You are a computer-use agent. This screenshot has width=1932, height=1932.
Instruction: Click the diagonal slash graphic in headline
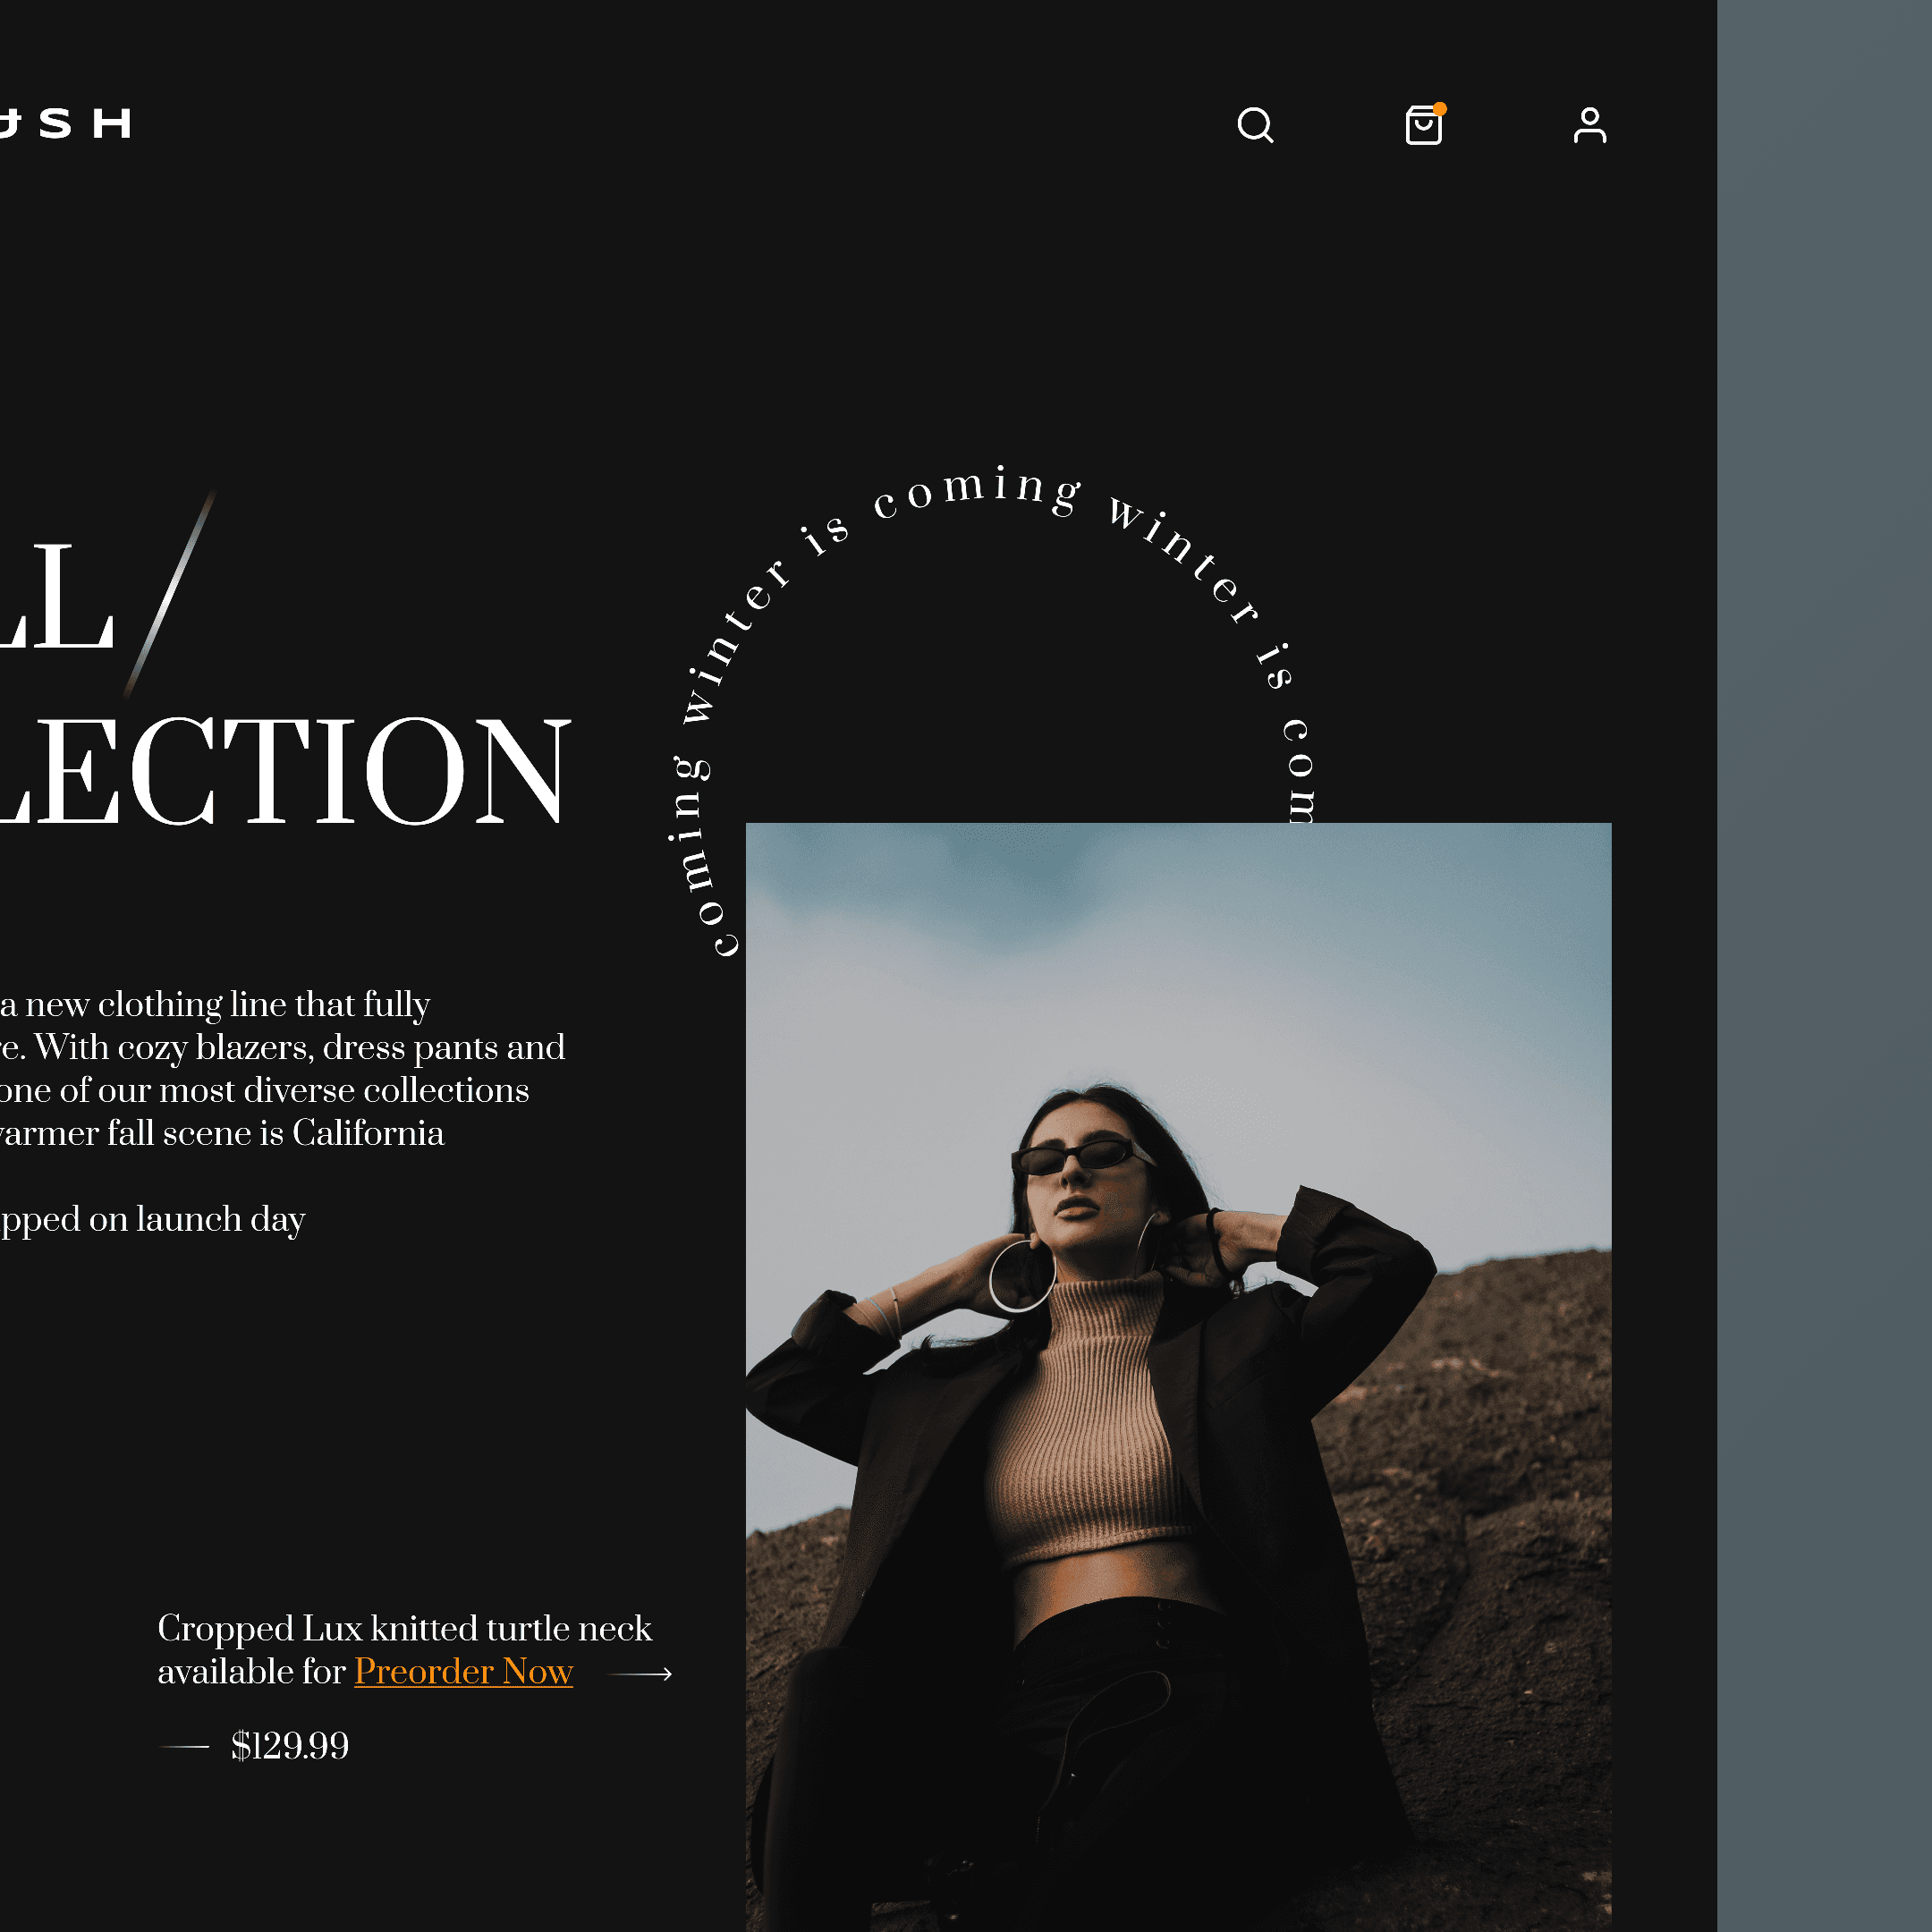pos(169,593)
